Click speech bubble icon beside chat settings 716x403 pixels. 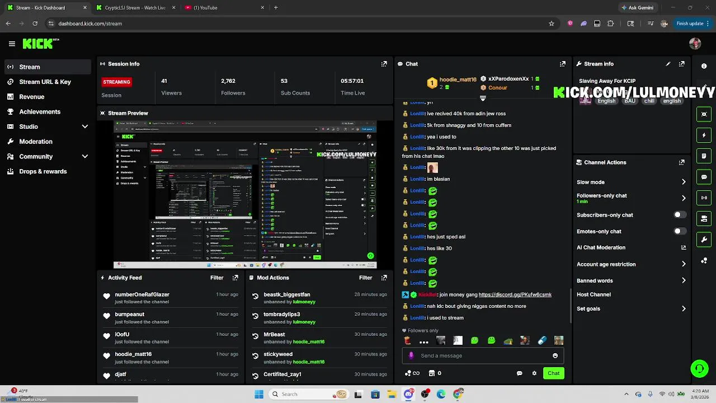tap(519, 373)
